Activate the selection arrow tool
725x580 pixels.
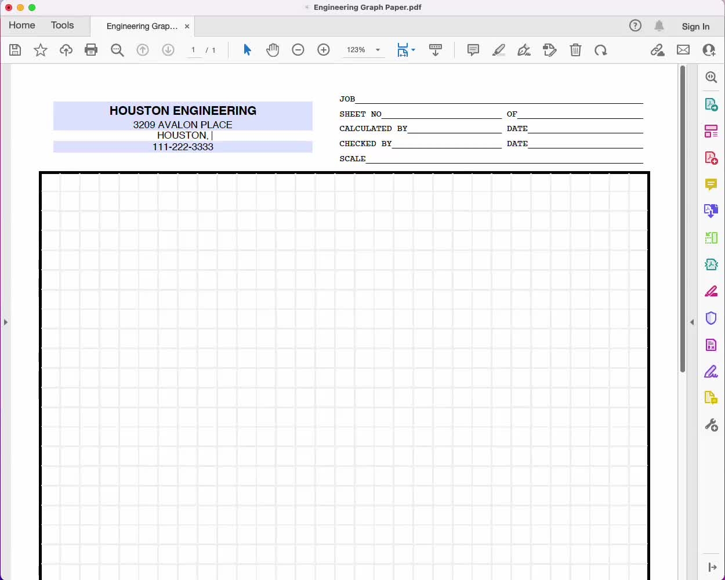247,50
